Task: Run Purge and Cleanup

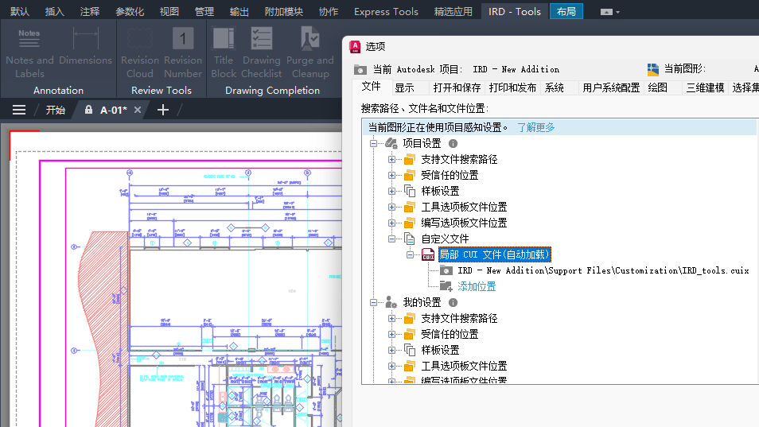Action: [x=310, y=52]
